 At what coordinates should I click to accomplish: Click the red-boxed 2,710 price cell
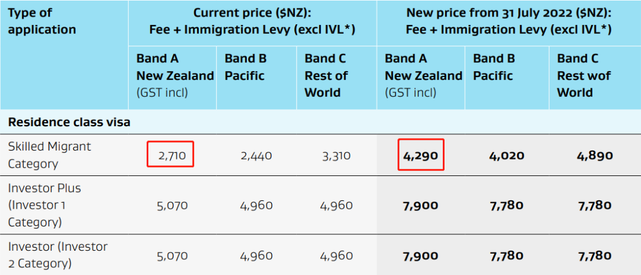(171, 156)
